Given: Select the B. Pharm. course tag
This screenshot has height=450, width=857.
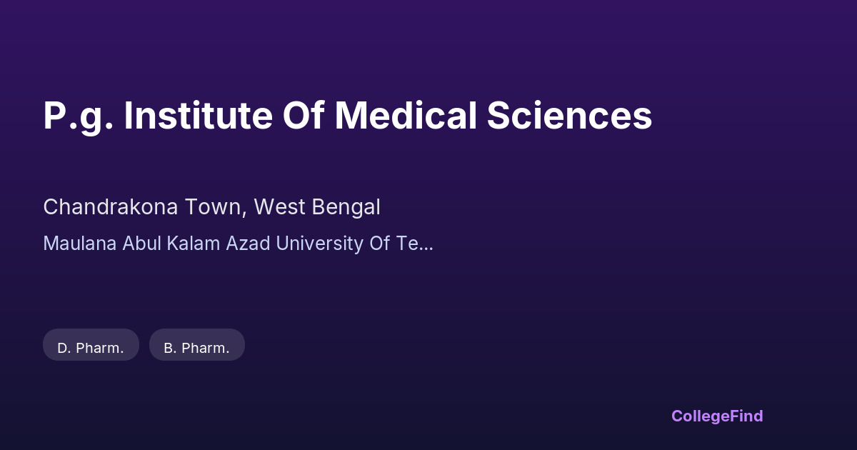Looking at the screenshot, I should (x=196, y=348).
